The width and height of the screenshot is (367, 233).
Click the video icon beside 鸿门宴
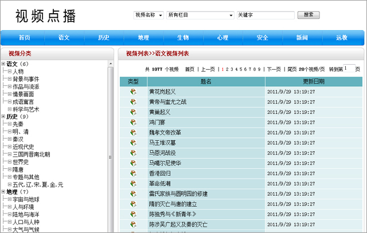[133, 122]
